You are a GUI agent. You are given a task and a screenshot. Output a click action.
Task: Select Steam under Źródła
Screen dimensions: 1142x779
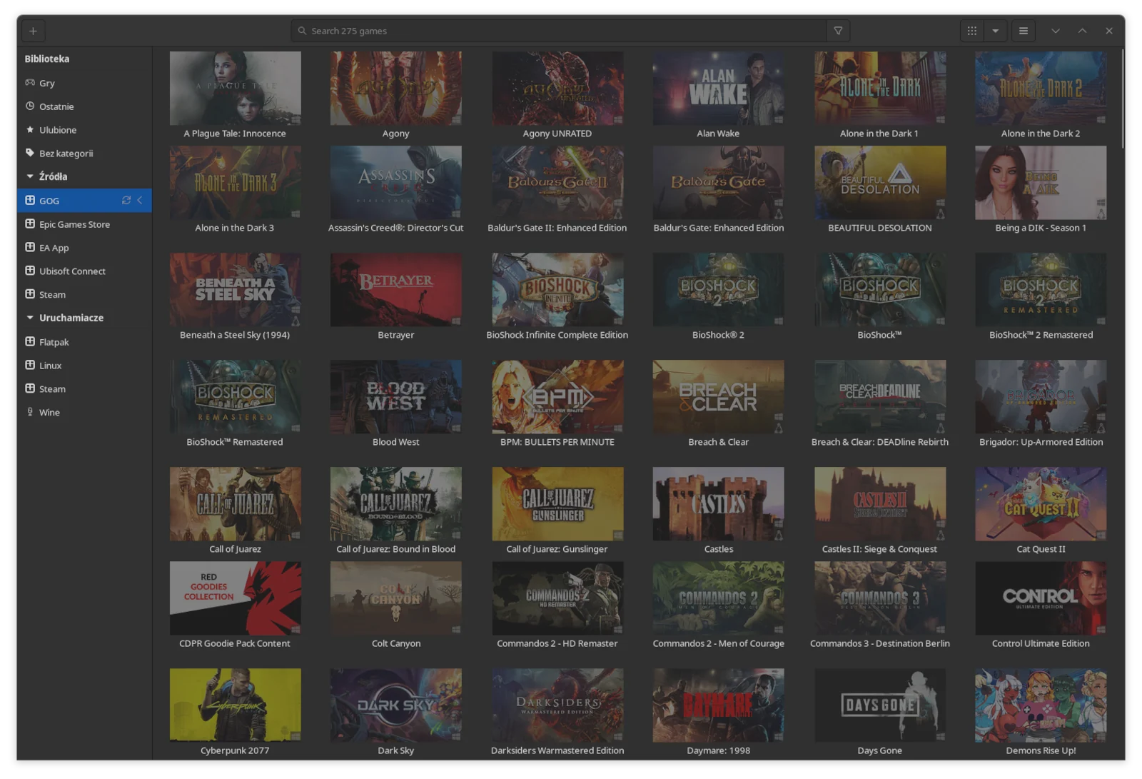coord(84,294)
